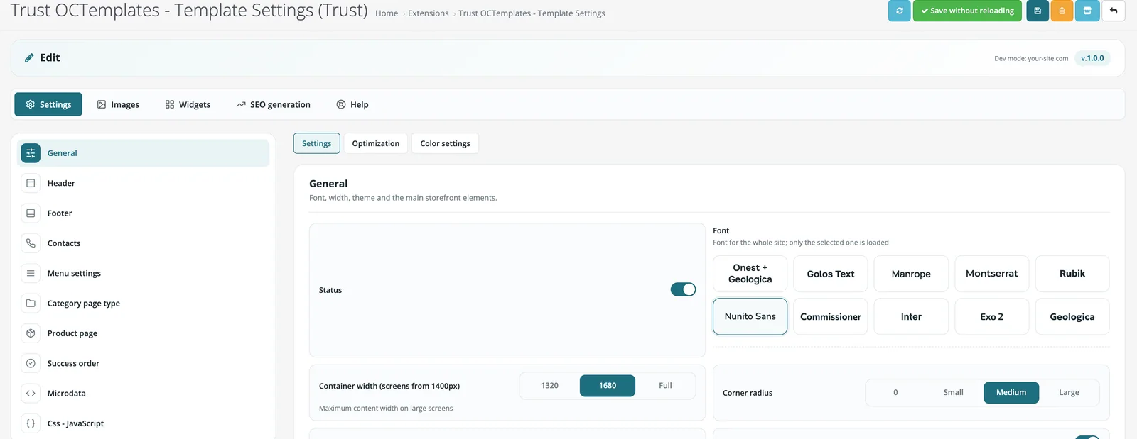Switch to the Images tab
The width and height of the screenshot is (1137, 439).
pyautogui.click(x=118, y=104)
